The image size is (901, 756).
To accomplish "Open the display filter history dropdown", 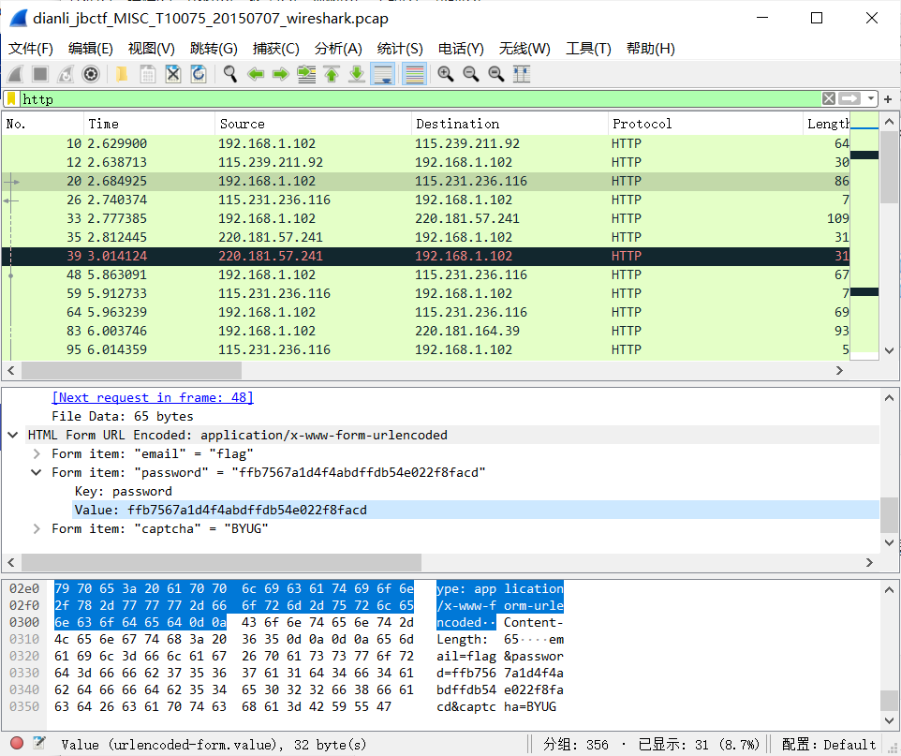I will coord(871,98).
